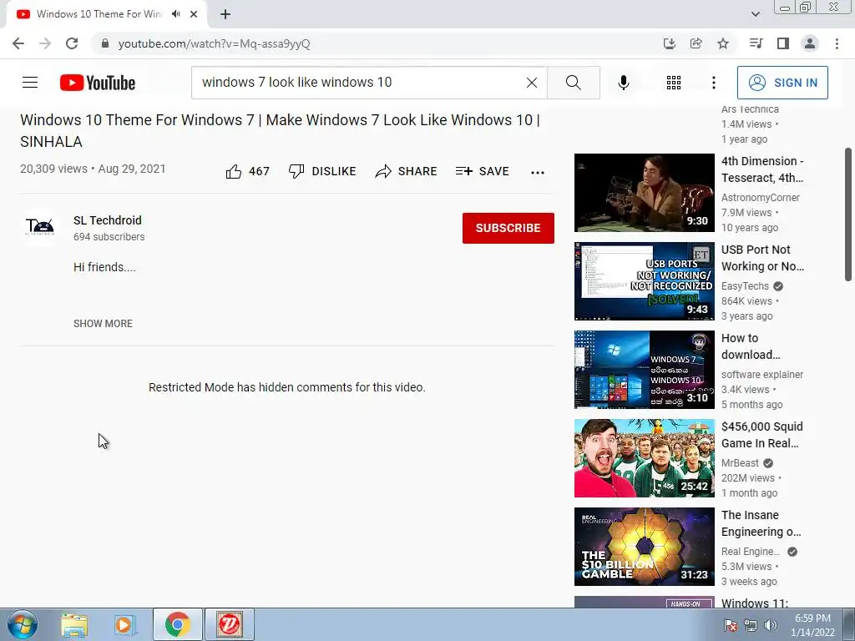Expand description with SHOW MORE
855x641 pixels.
pyautogui.click(x=103, y=323)
